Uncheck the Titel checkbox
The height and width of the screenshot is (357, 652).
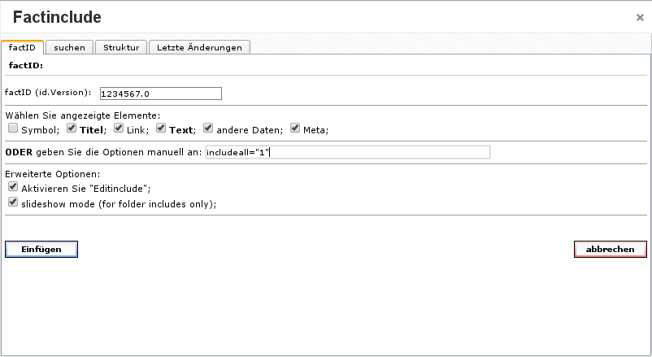(x=72, y=128)
